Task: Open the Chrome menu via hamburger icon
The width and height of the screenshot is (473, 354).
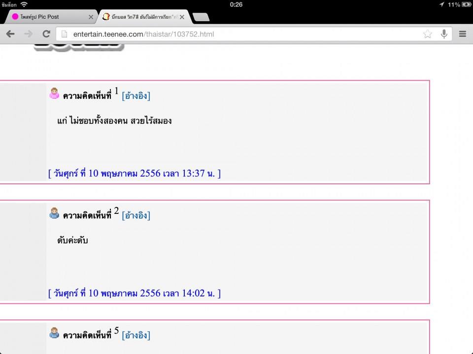Action: click(x=462, y=34)
